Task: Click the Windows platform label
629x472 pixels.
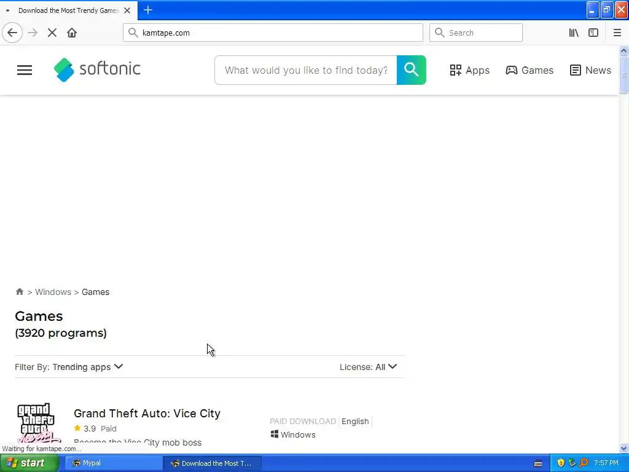Action: [293, 435]
